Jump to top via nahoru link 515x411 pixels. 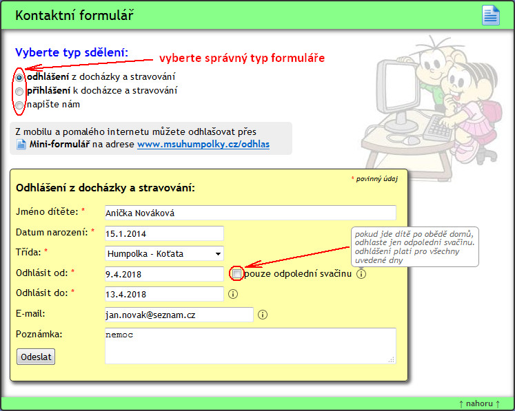click(x=479, y=403)
